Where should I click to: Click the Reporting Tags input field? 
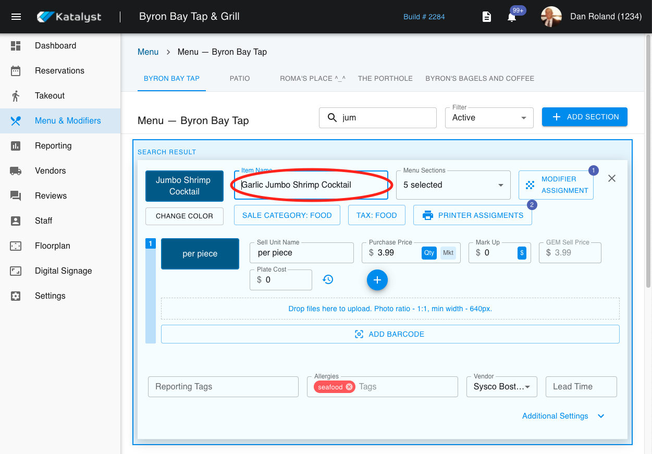click(x=223, y=387)
